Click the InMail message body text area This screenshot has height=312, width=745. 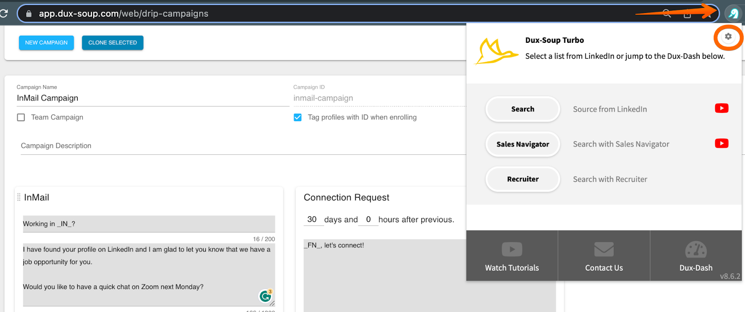pyautogui.click(x=149, y=274)
